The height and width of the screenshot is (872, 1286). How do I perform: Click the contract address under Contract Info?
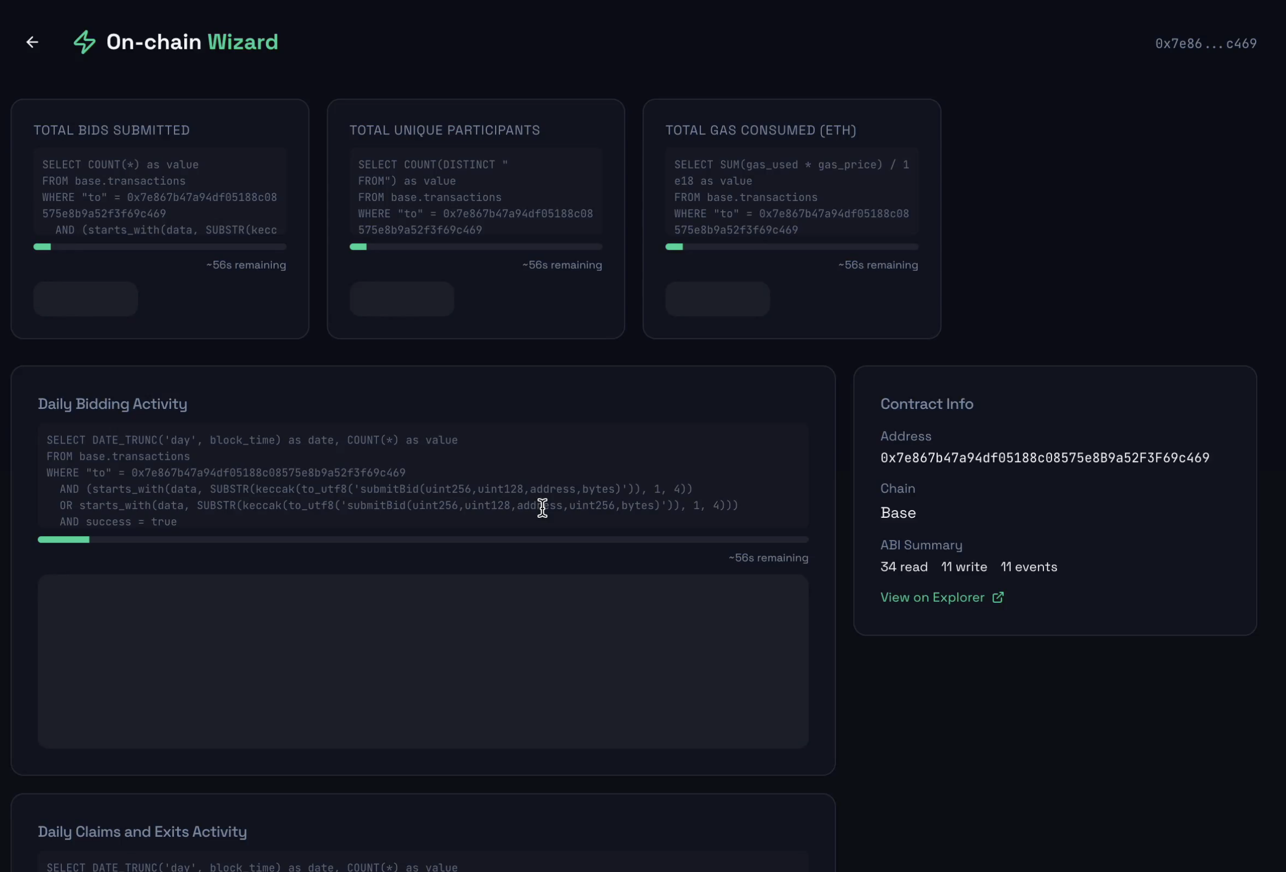(1045, 458)
